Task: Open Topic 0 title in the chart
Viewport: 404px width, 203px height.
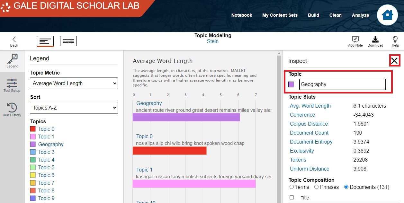Action: pos(145,136)
